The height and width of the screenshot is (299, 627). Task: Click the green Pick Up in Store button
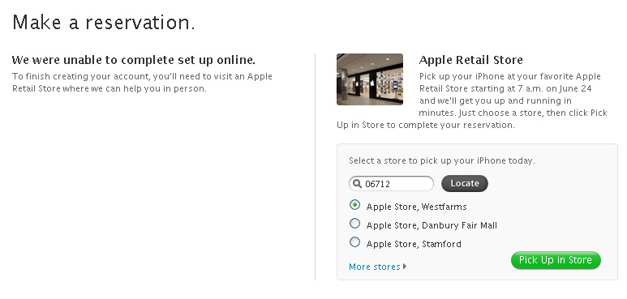click(556, 260)
